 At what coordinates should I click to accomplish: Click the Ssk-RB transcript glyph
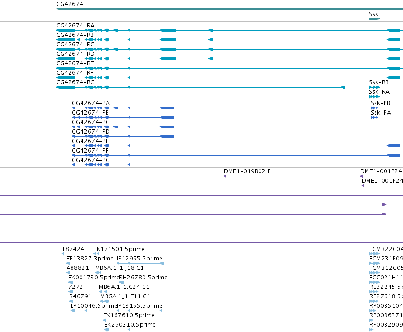375,87
